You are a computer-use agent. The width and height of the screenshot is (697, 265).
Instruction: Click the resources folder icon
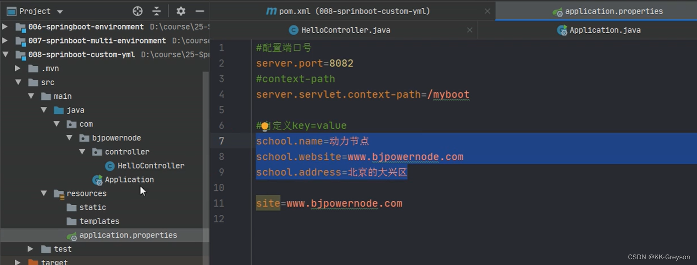(x=59, y=194)
